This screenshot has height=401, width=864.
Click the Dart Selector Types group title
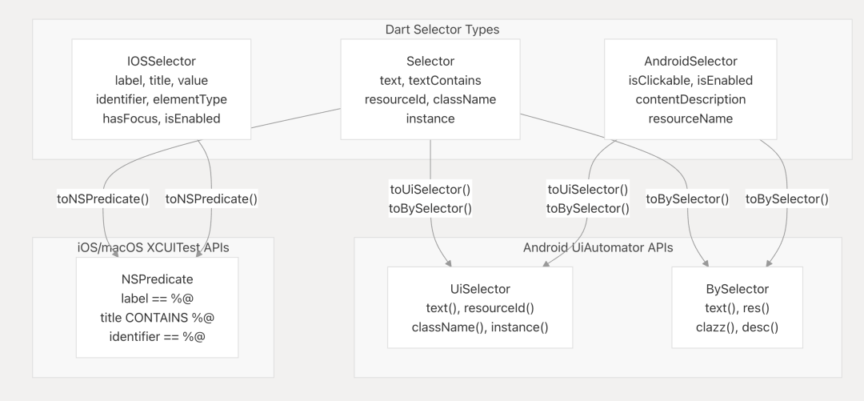click(x=442, y=30)
